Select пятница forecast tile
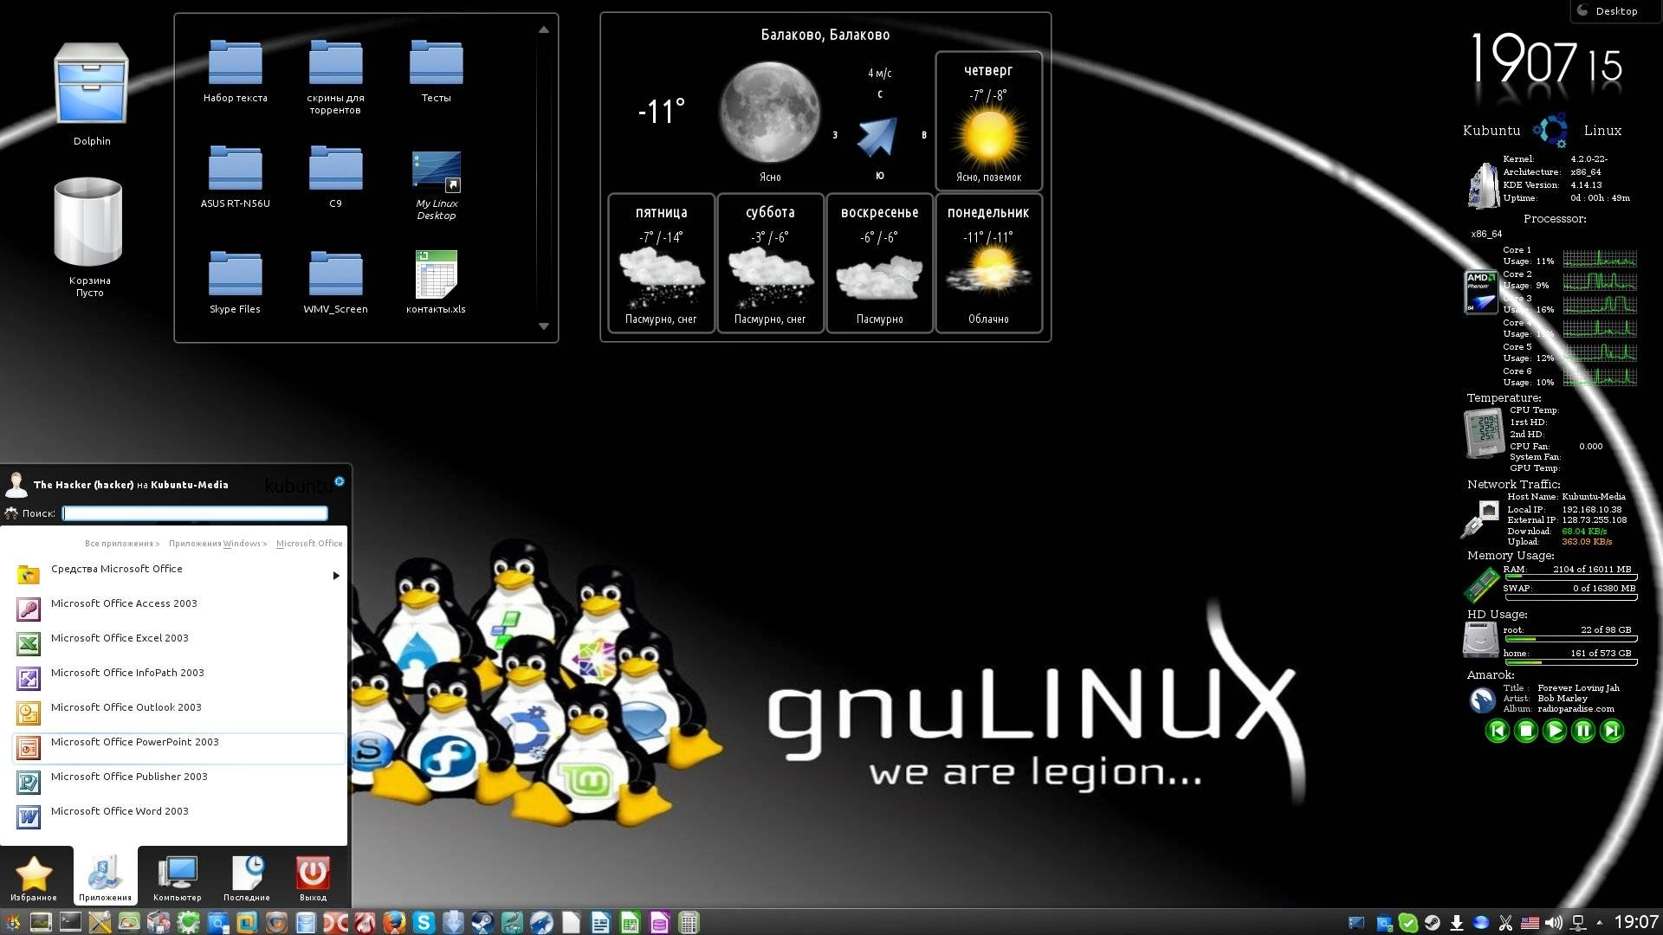Viewport: 1663px width, 935px height. click(x=661, y=263)
